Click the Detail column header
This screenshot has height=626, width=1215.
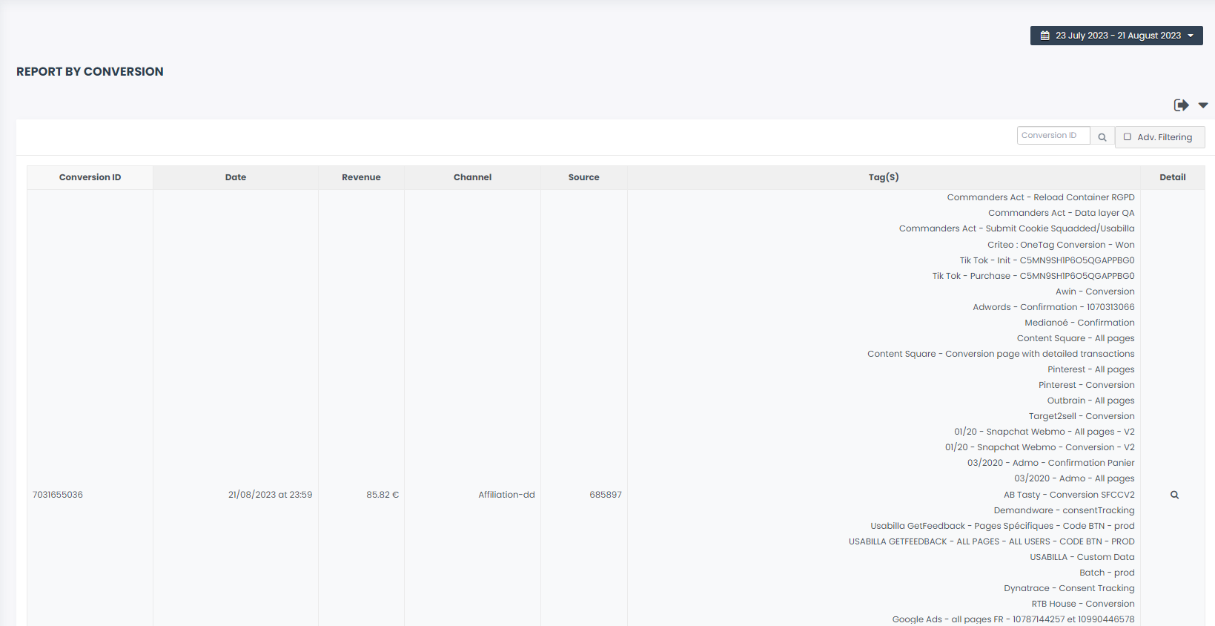point(1172,177)
